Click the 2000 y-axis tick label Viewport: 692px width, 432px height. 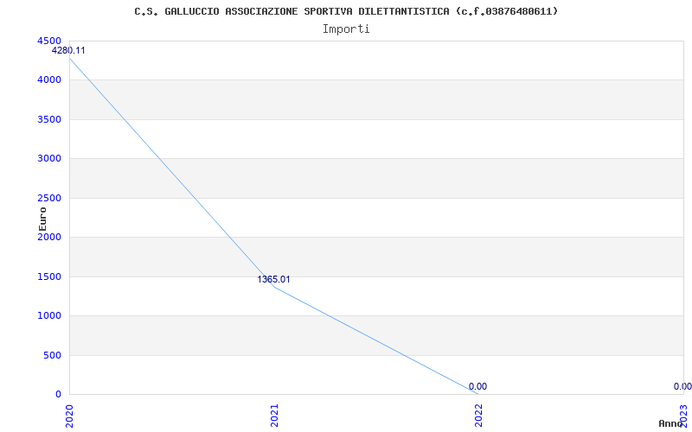tap(48, 237)
